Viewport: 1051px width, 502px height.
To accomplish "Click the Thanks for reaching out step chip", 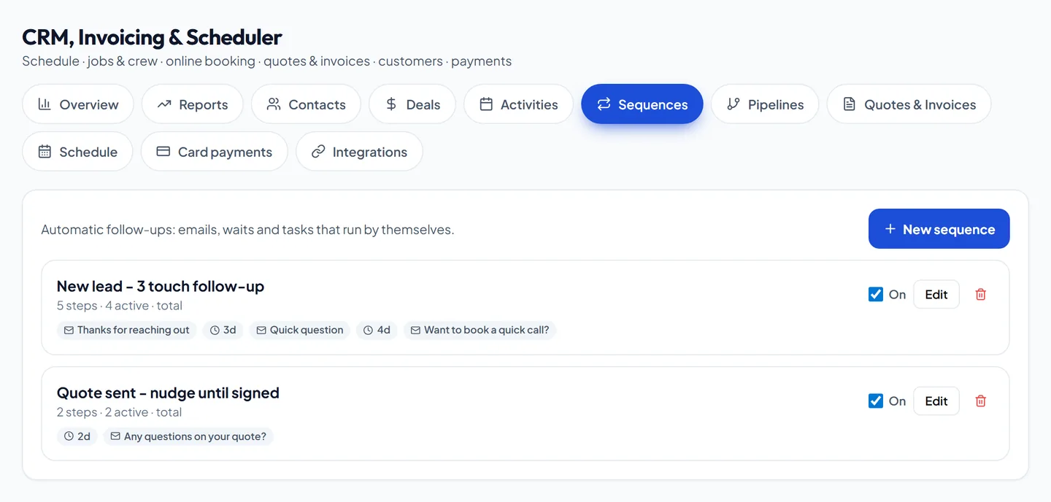I will [126, 330].
